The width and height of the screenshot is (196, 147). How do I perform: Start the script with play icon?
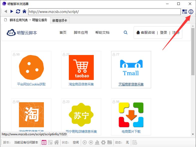click(85, 142)
